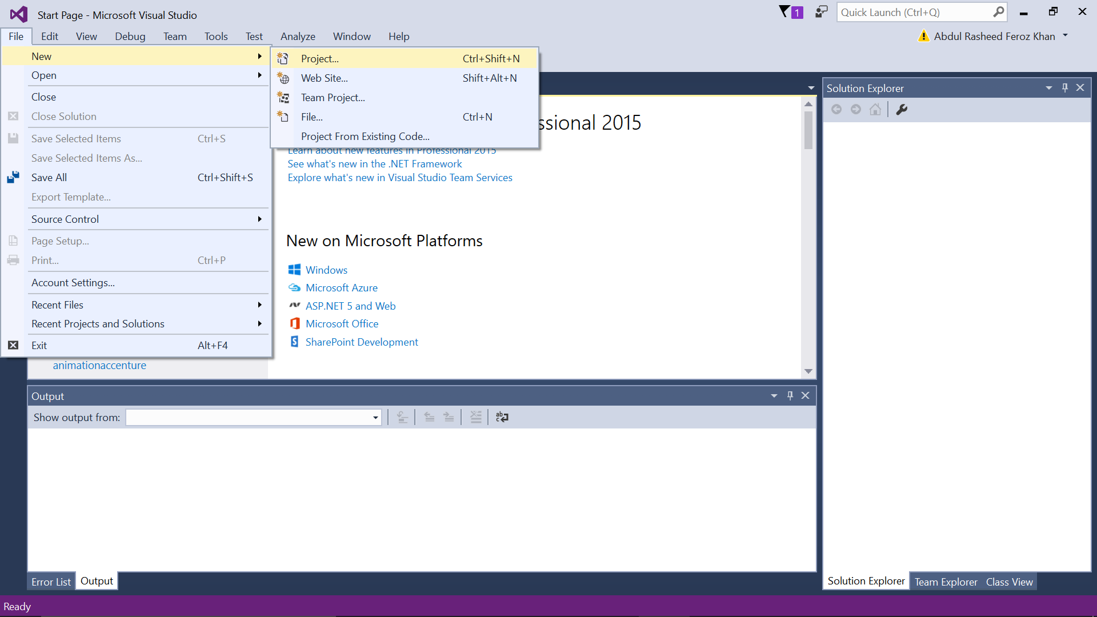Click Find Message in Code output icon

tap(402, 417)
